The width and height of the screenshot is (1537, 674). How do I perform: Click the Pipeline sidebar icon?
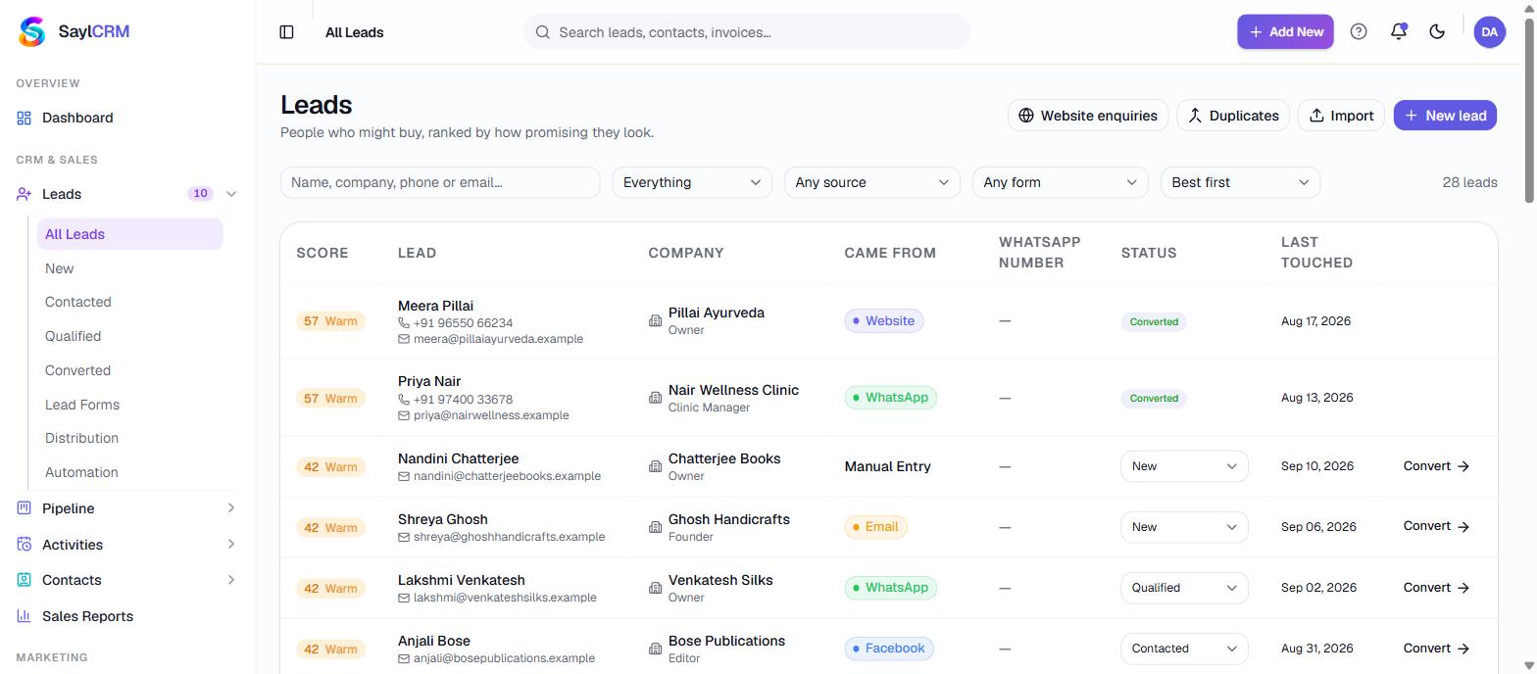24,507
